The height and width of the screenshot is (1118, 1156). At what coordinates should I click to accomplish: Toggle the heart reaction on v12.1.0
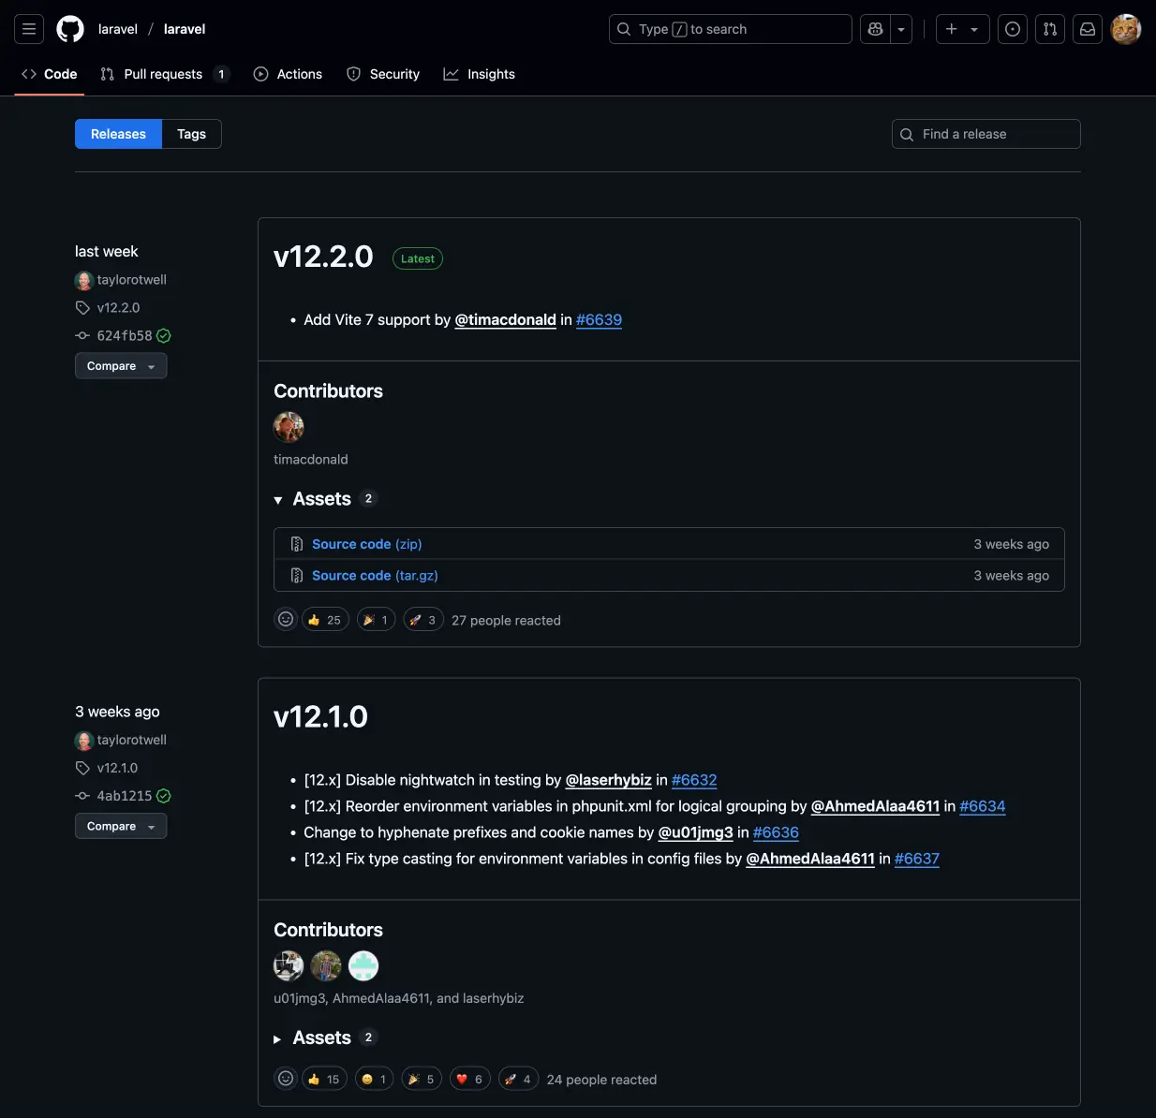[469, 1079]
